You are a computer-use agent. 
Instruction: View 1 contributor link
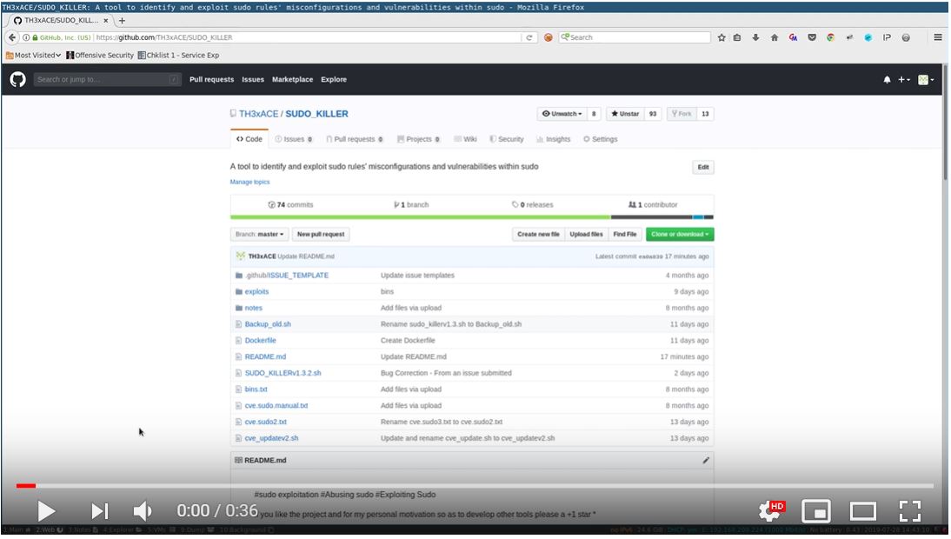click(x=653, y=205)
